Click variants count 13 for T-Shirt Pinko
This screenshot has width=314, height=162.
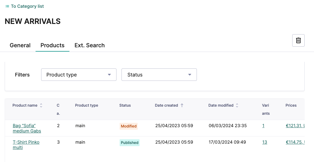click(264, 142)
